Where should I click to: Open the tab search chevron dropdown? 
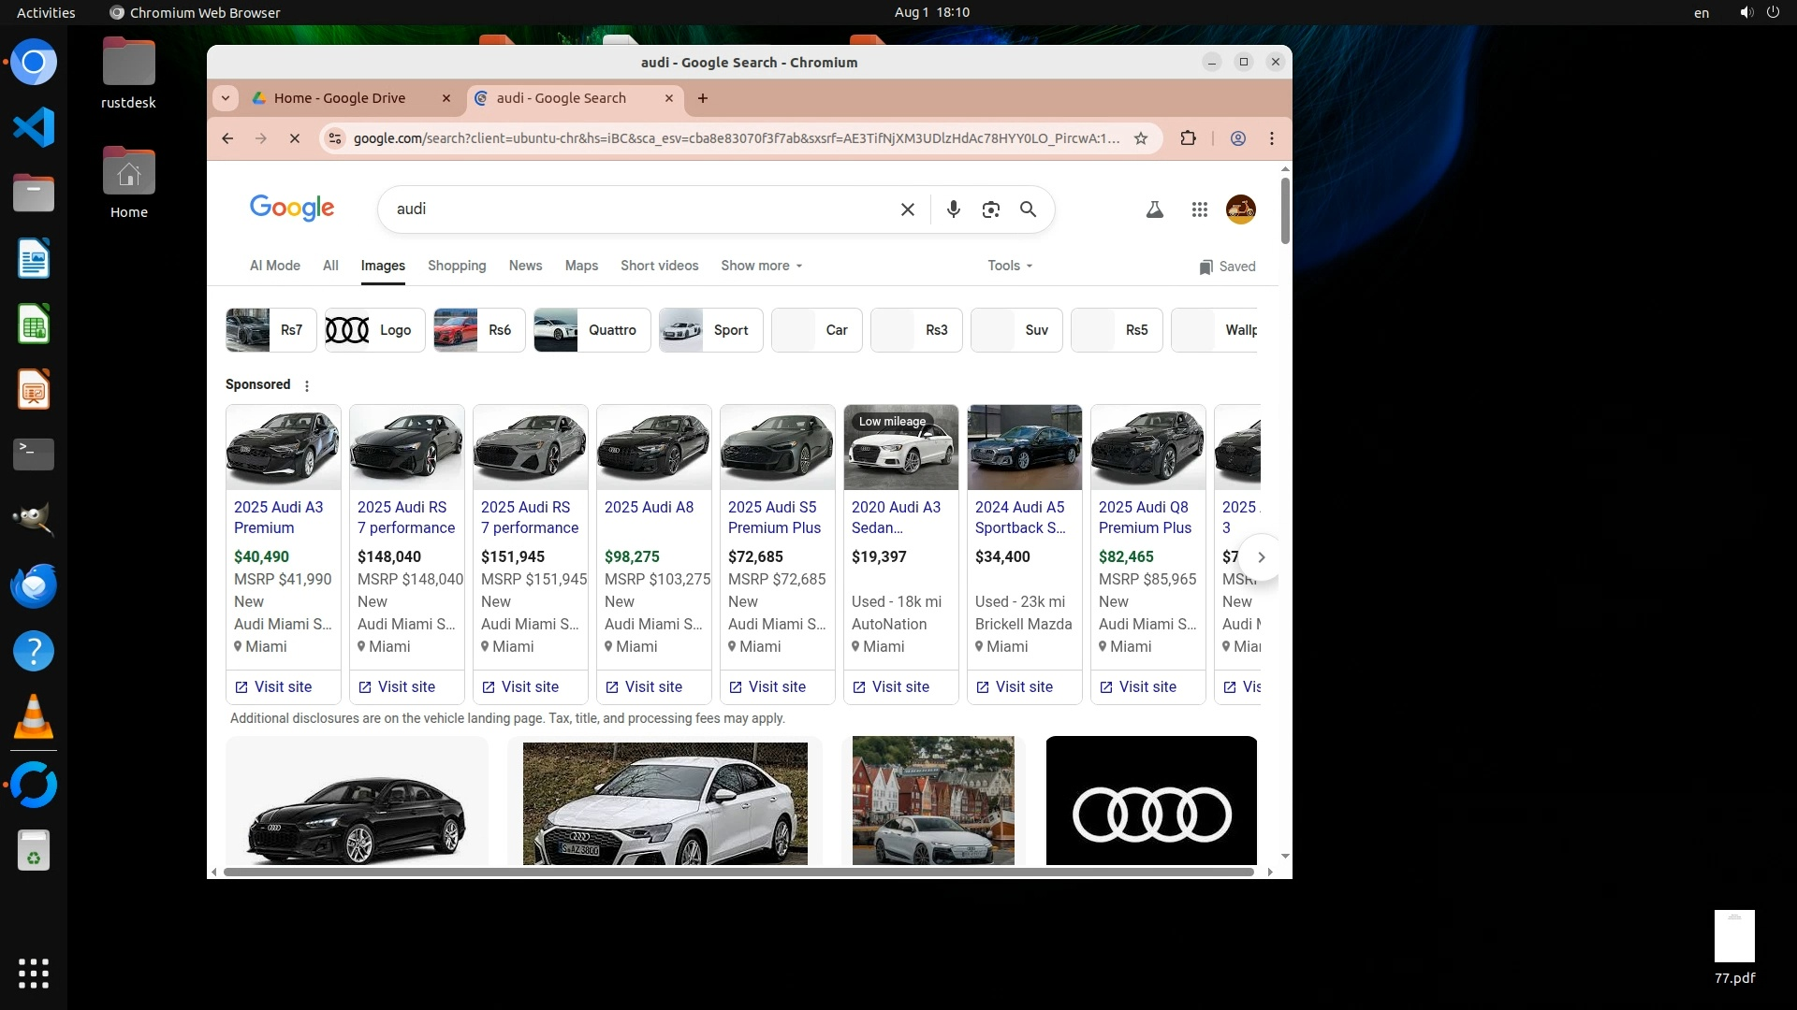click(225, 98)
